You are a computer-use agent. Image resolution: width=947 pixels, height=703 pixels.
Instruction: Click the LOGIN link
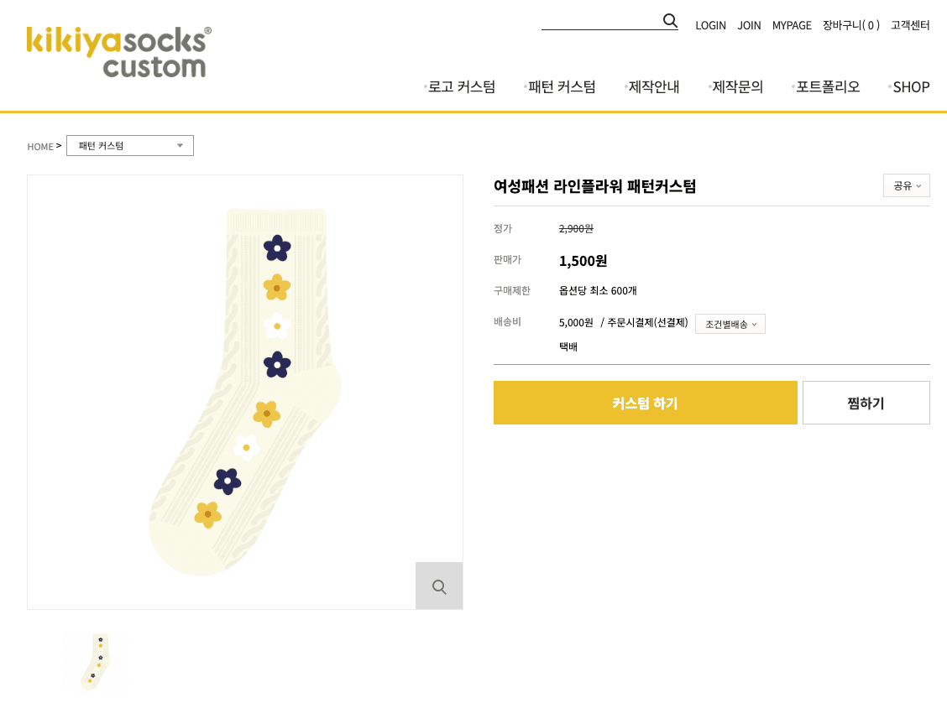point(710,25)
